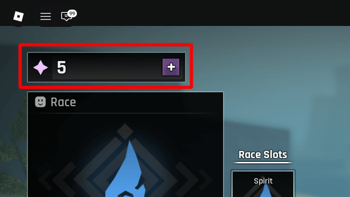
Task: Go to next race with inner right chevron
Action: click(x=187, y=179)
